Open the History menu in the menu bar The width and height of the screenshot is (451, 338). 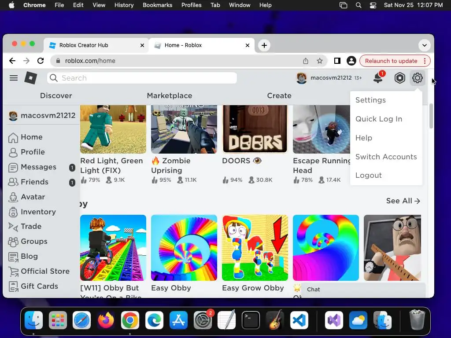(x=124, y=5)
